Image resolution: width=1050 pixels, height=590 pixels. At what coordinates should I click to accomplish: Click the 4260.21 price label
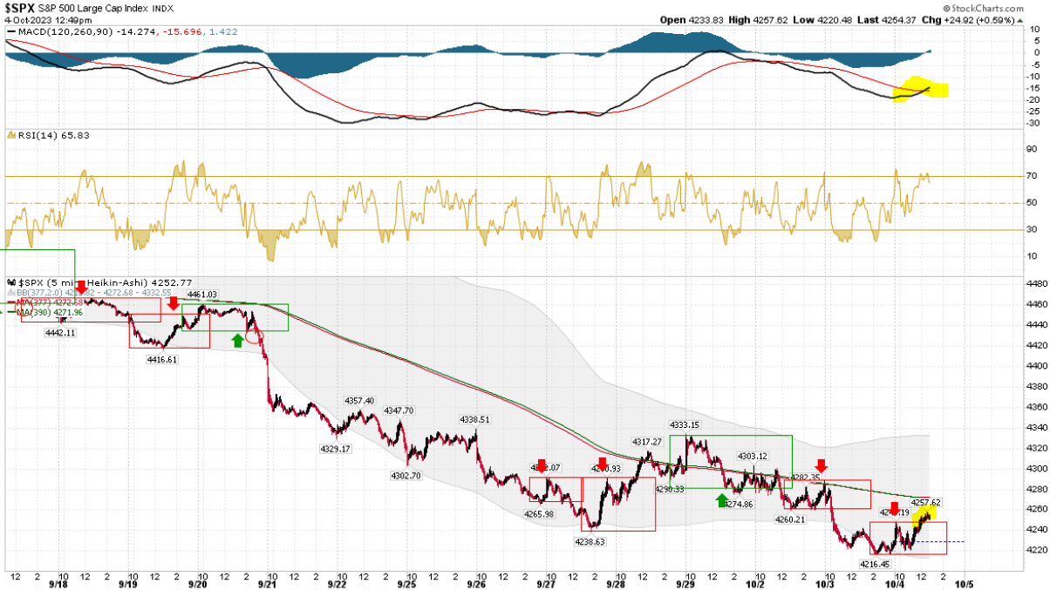tap(791, 519)
